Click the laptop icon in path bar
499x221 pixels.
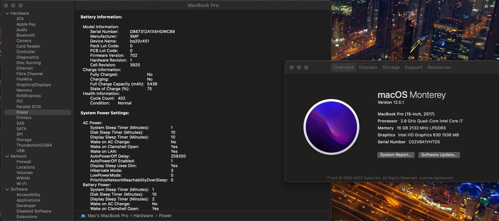click(83, 216)
